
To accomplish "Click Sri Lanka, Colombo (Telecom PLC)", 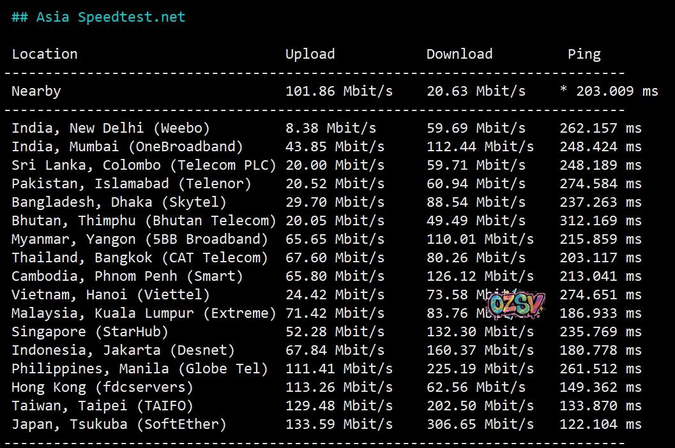I will pos(144,165).
